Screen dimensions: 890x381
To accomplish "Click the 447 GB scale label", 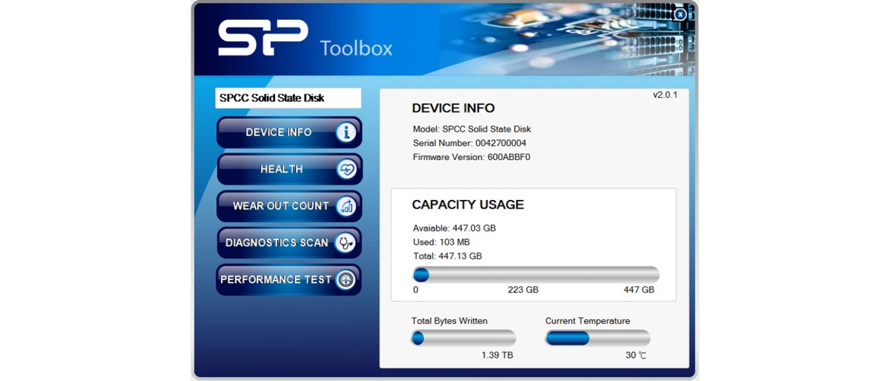I will pos(639,290).
